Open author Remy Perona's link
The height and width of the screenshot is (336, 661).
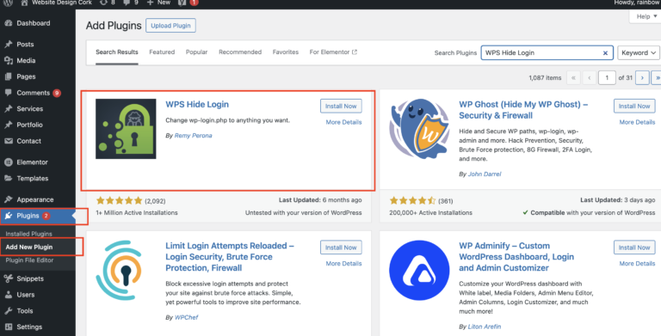tap(193, 136)
